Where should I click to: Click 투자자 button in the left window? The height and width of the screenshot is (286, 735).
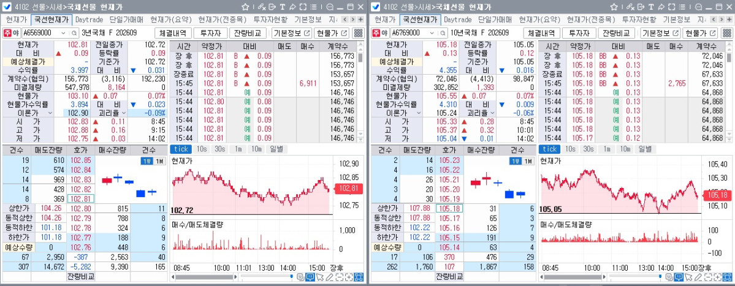[x=210, y=33]
